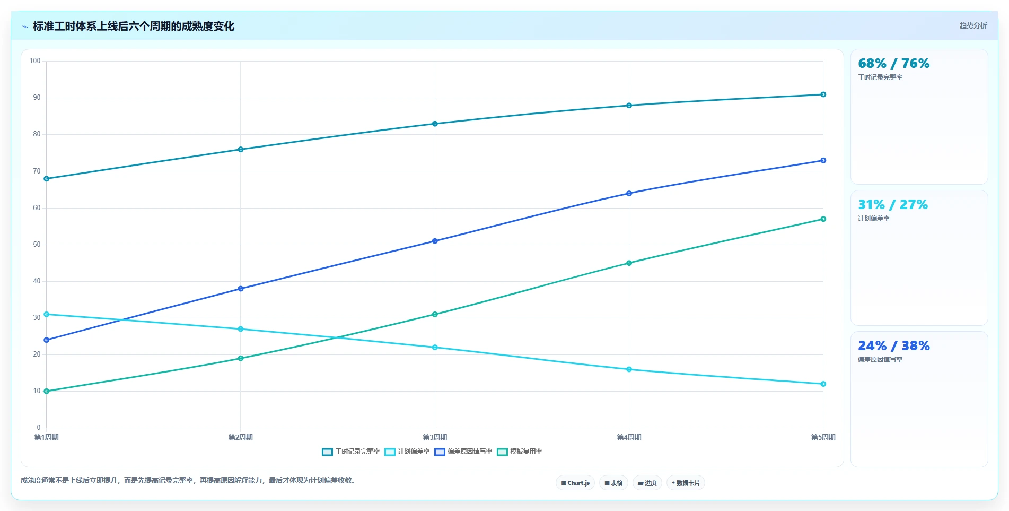This screenshot has width=1009, height=511.
Task: Toggle the 偏差原因填写率 legend series
Action: (x=463, y=452)
